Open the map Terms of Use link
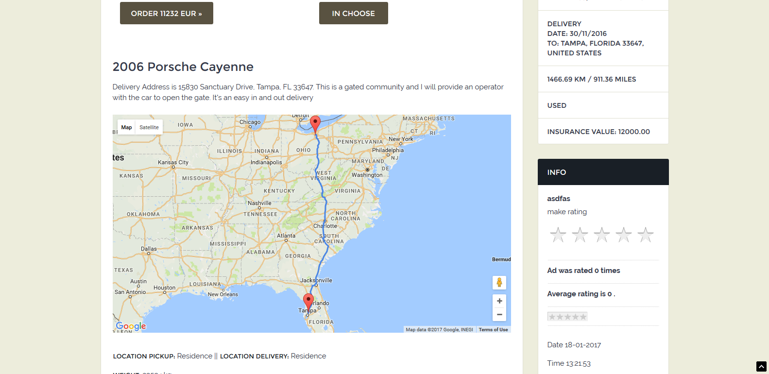This screenshot has height=374, width=769. [493, 330]
